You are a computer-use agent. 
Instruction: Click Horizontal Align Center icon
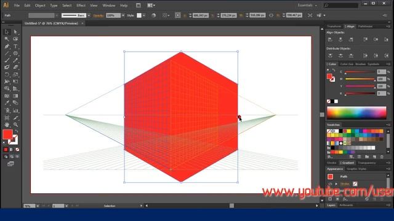point(340,39)
